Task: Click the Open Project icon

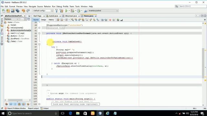Action: (x=13, y=11)
